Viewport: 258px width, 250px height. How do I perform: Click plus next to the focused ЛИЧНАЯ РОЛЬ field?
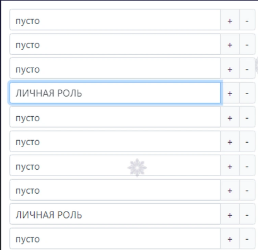point(231,93)
